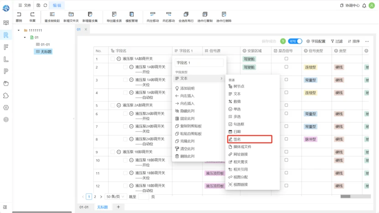Viewport: 379px width, 213px height.
Task: Switch to the R module in sidebar
Action: [6, 35]
